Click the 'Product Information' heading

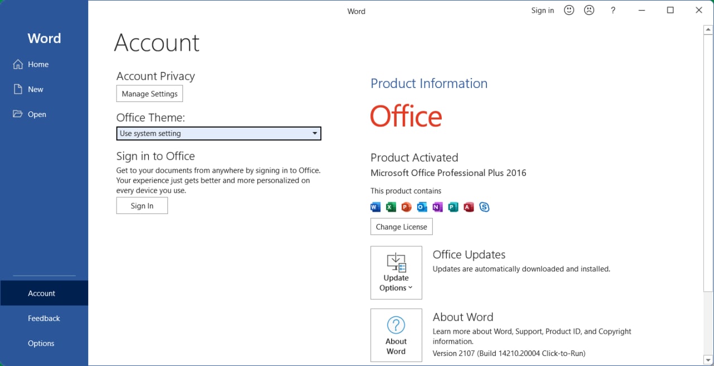[x=429, y=84]
